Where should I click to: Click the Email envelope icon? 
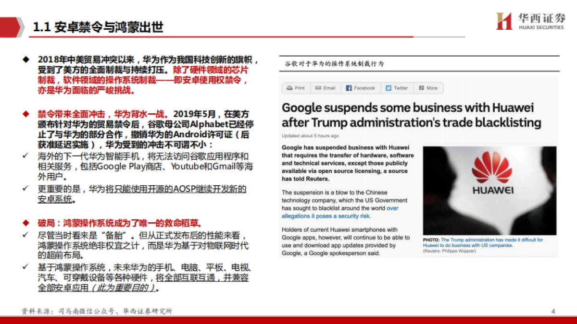(318, 88)
